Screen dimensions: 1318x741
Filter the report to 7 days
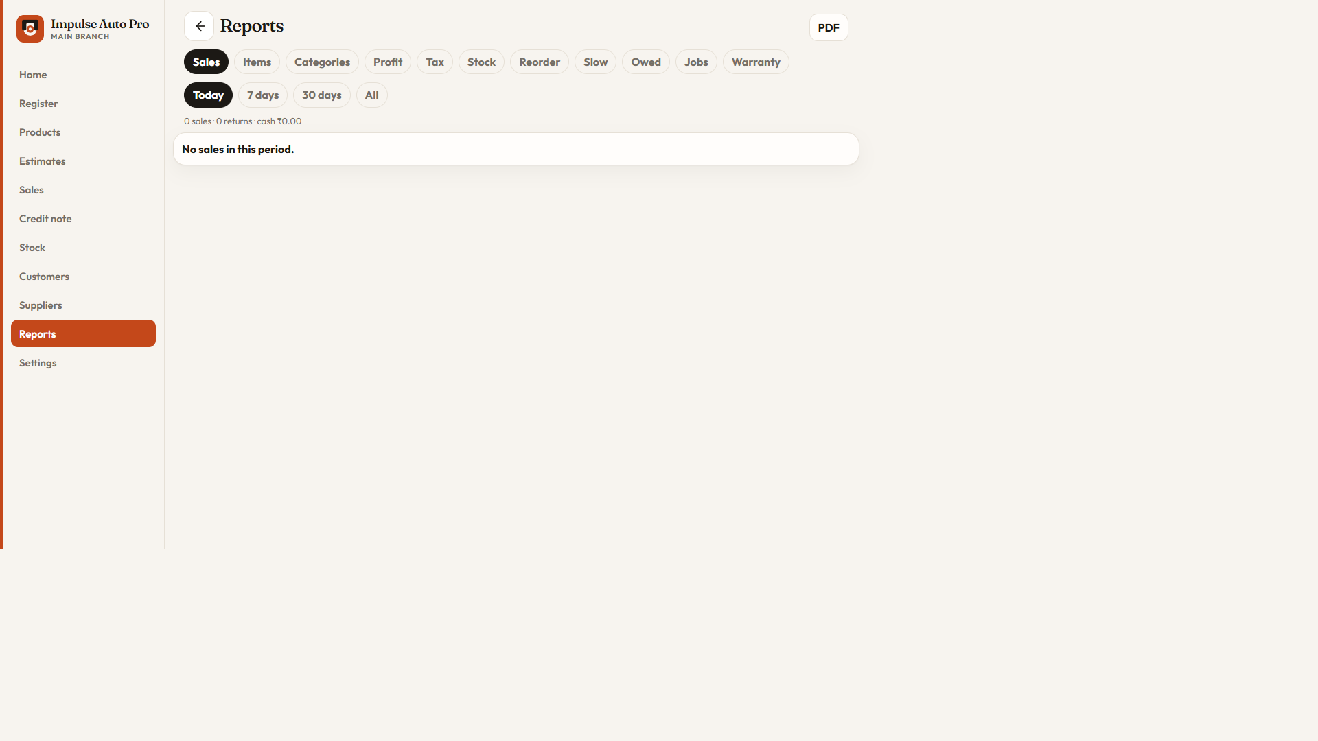coord(263,95)
